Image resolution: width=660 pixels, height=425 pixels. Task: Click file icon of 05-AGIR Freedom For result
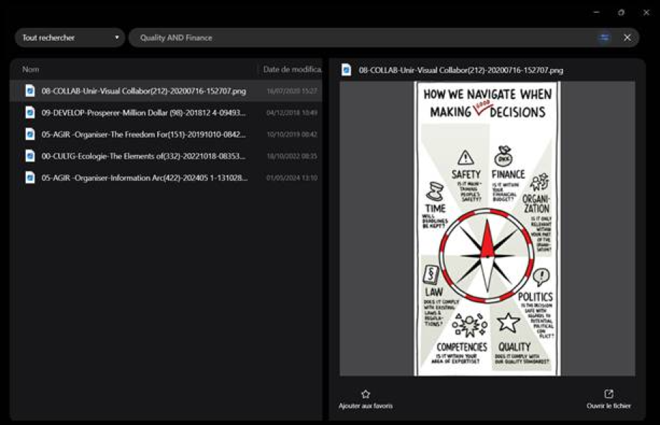(x=30, y=134)
